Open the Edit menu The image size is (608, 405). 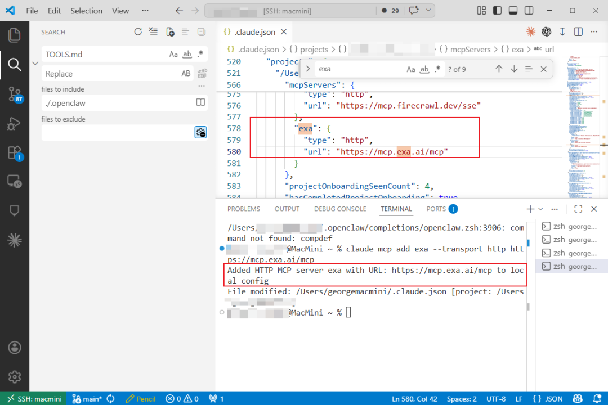54,11
